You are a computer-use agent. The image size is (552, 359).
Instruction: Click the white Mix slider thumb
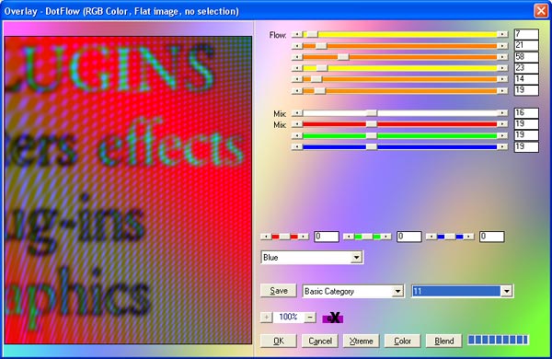point(371,113)
